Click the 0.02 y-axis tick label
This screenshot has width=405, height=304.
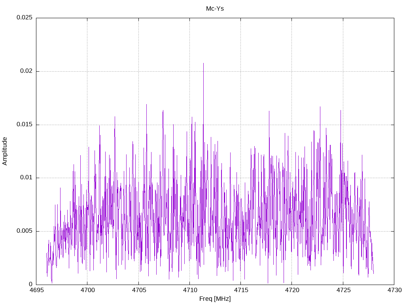(x=26, y=71)
